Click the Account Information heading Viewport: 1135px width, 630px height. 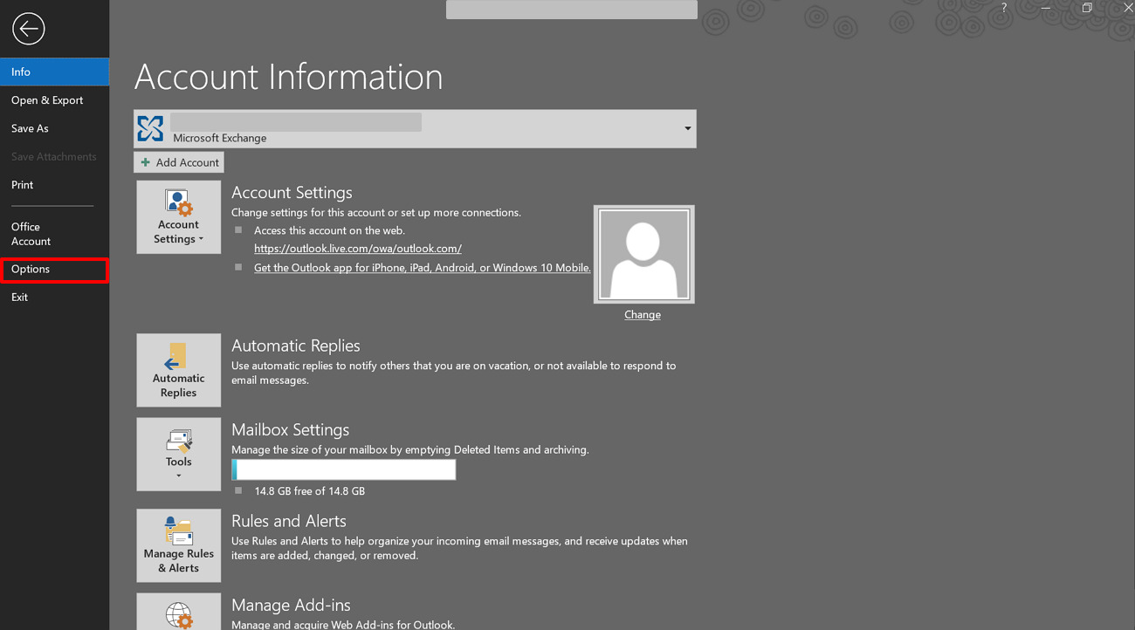pos(289,77)
